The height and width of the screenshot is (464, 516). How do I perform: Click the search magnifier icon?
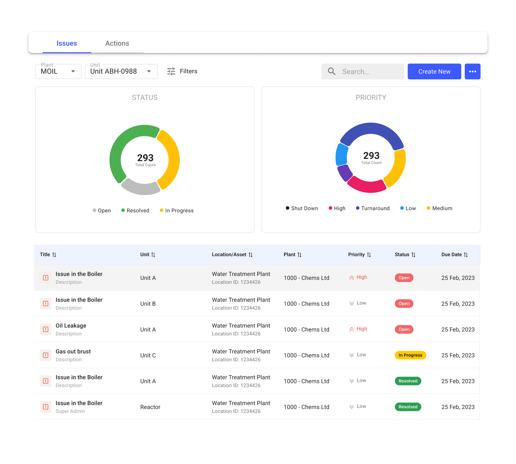pos(332,71)
